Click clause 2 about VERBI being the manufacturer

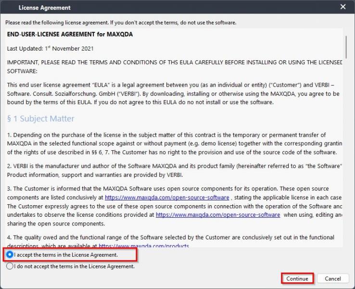point(173,170)
